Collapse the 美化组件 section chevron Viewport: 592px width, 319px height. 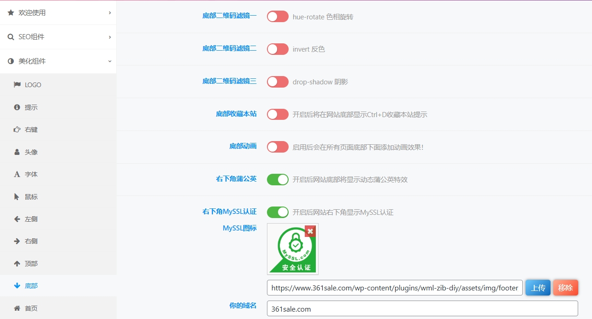110,61
